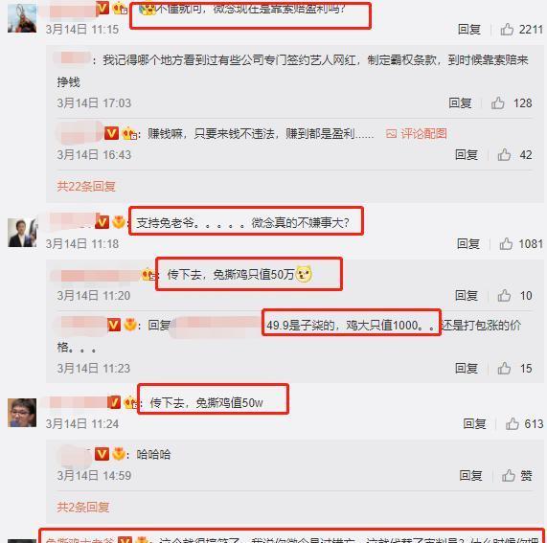Screen dimensions: 547x543
Task: Reply to the 3月14日 11:15 comment
Action: [469, 30]
